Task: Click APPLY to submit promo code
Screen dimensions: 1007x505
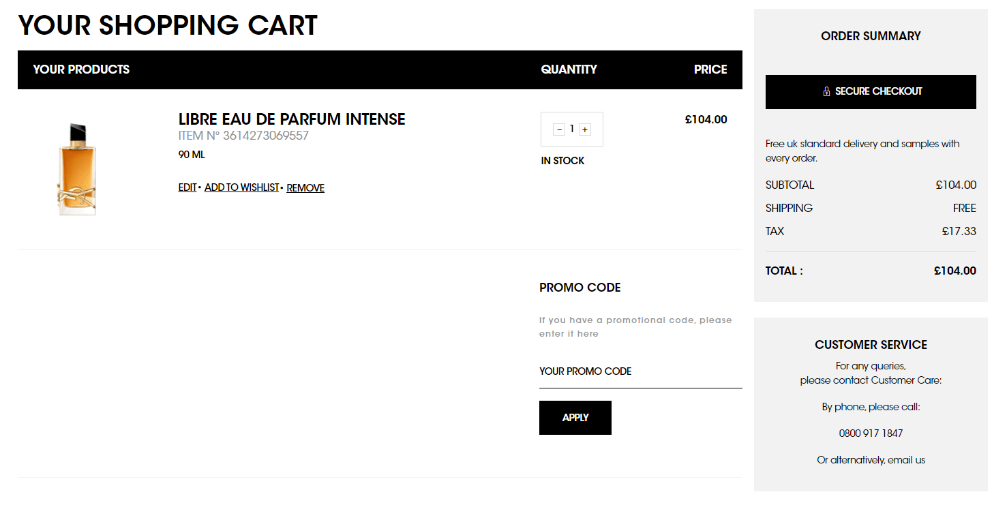Action: (x=575, y=417)
